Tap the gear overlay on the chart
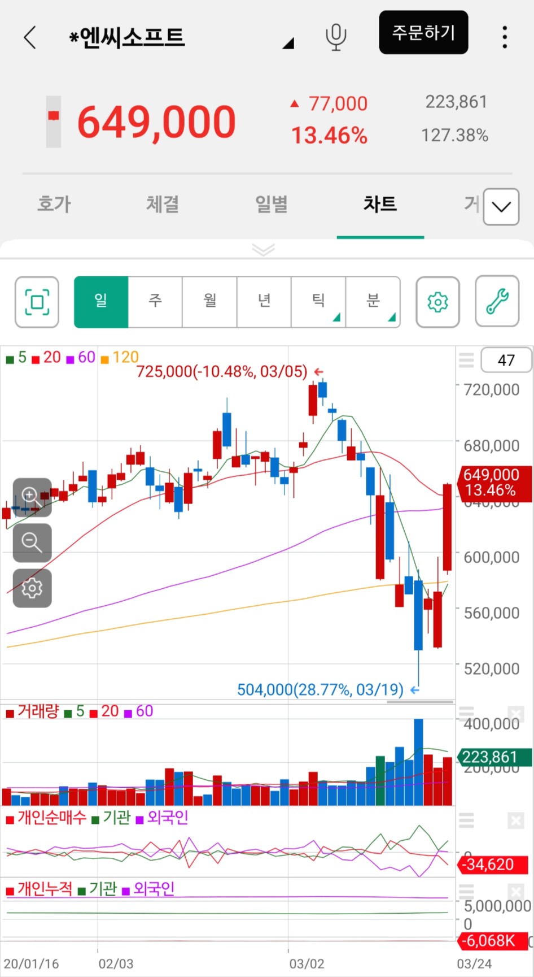 pyautogui.click(x=32, y=588)
